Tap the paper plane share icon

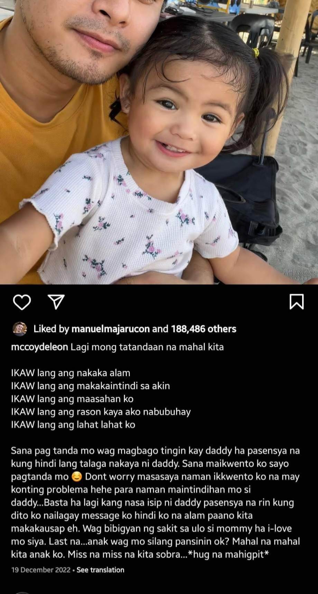57,302
